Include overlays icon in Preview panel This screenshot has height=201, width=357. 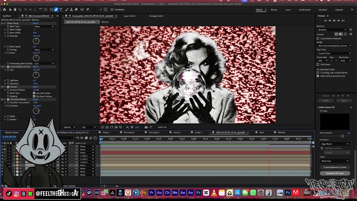[x=345, y=34]
